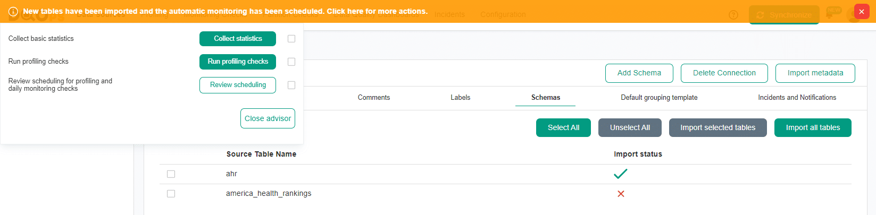Screen dimensions: 876x215
Task: Enable the Run profiling checks checkbox
Action: pyautogui.click(x=291, y=62)
